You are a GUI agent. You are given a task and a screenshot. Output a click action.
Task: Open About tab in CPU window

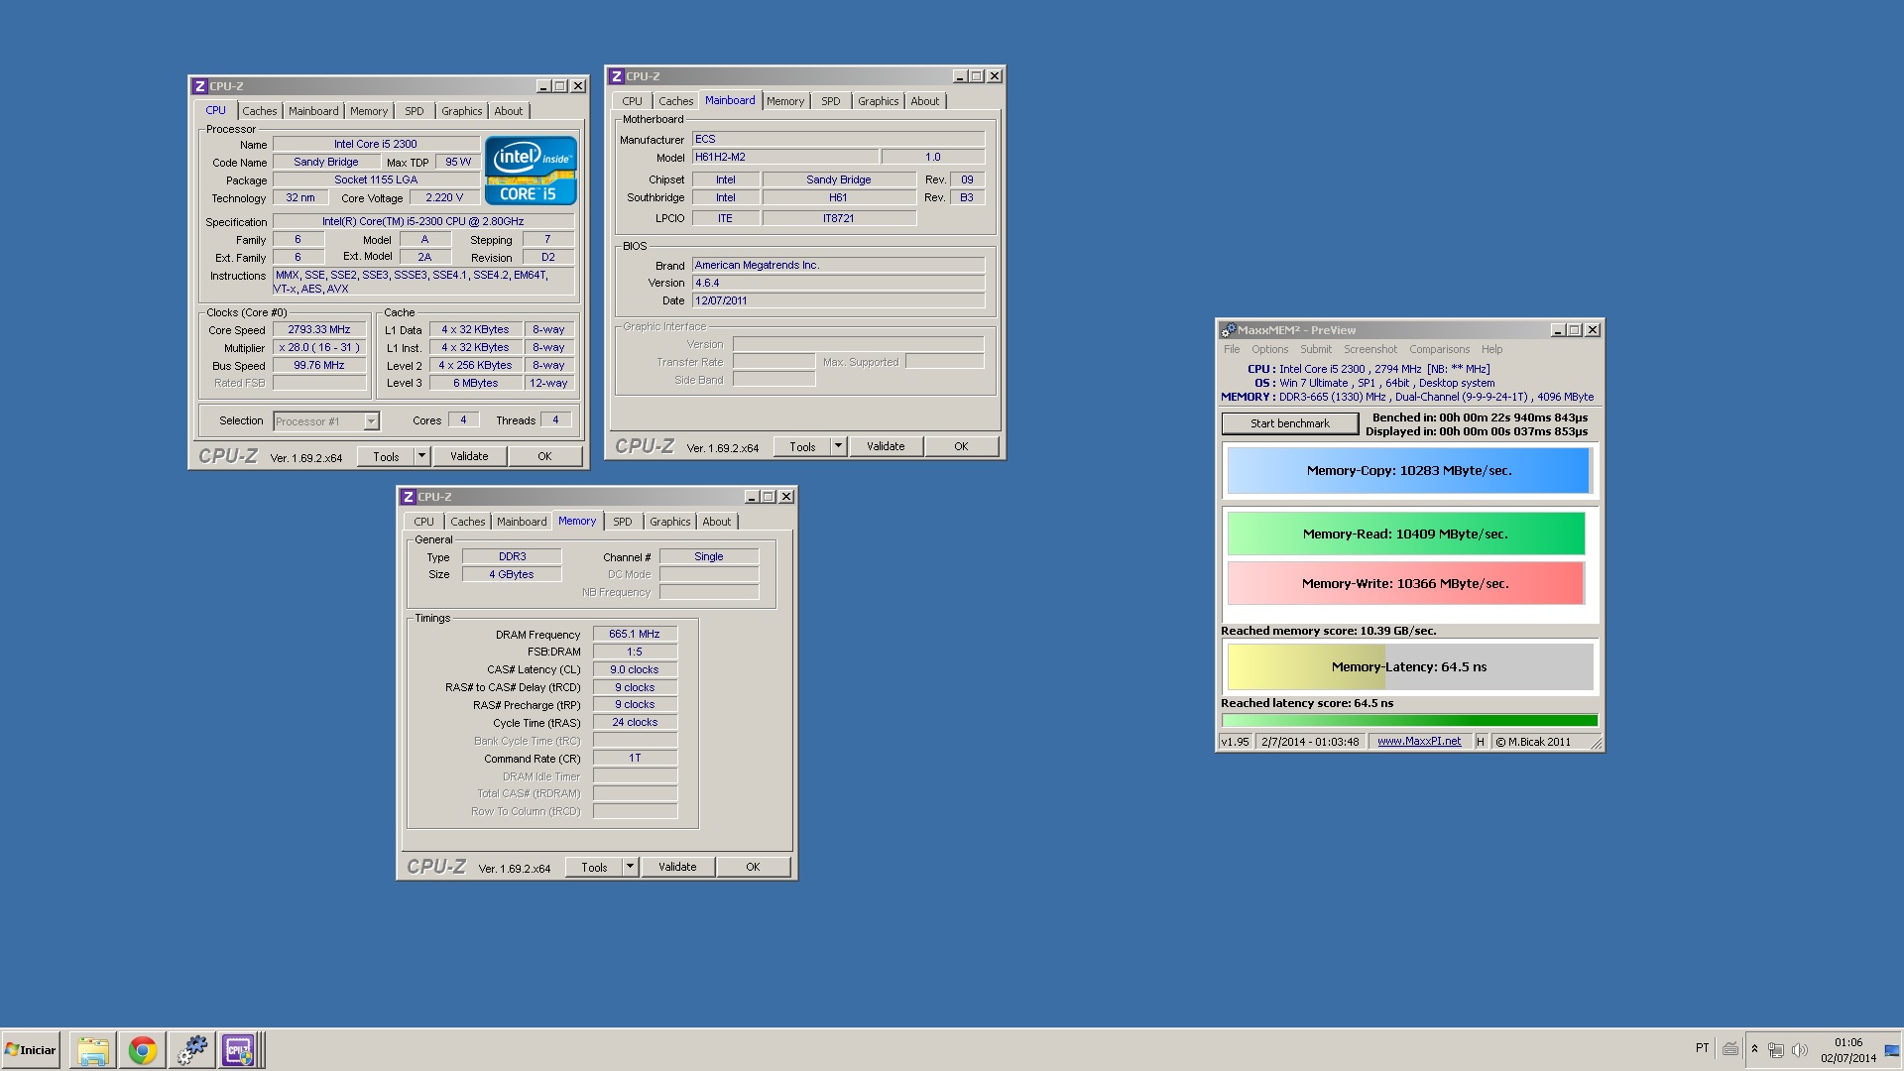tap(509, 111)
